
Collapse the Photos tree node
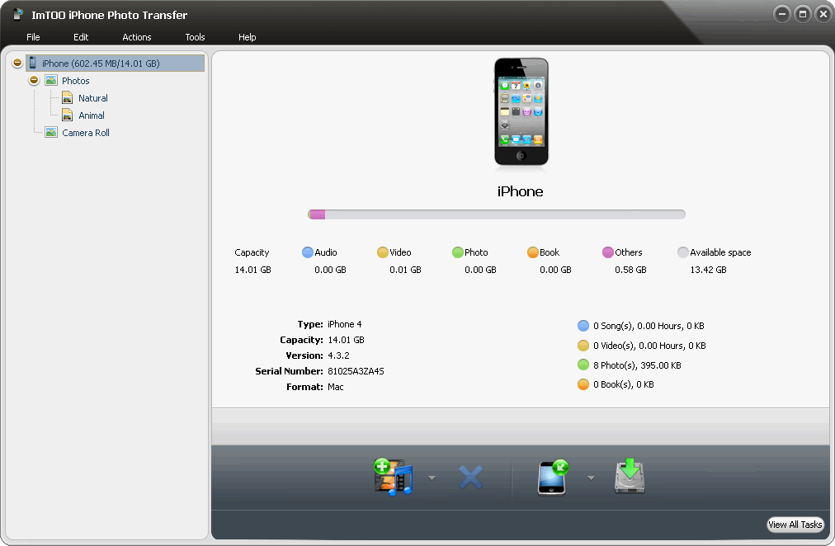point(34,80)
